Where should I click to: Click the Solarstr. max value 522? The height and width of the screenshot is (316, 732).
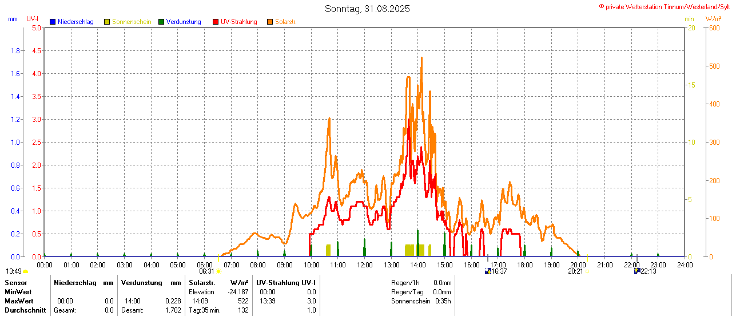243,301
